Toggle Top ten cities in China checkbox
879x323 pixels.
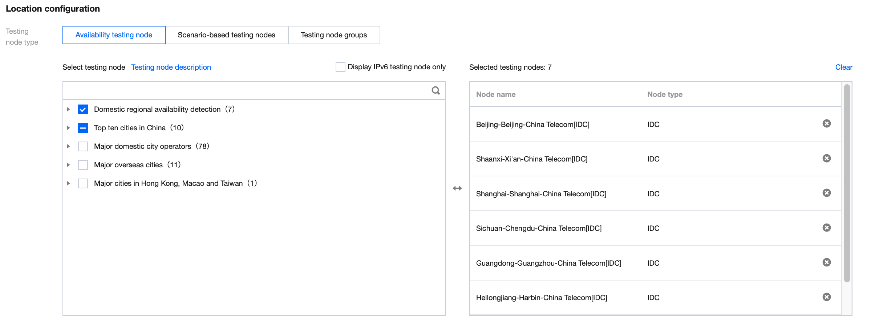(83, 128)
